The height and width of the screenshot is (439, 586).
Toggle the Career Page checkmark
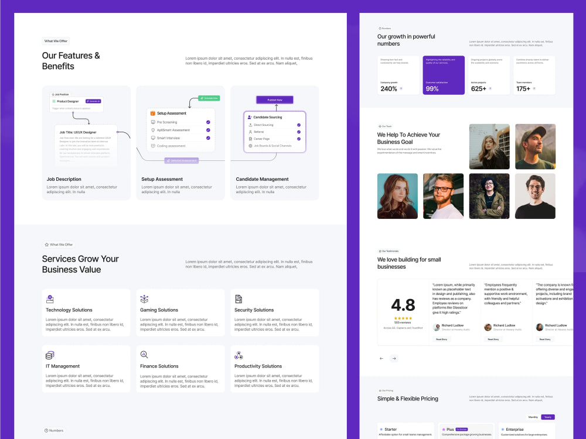[299, 139]
